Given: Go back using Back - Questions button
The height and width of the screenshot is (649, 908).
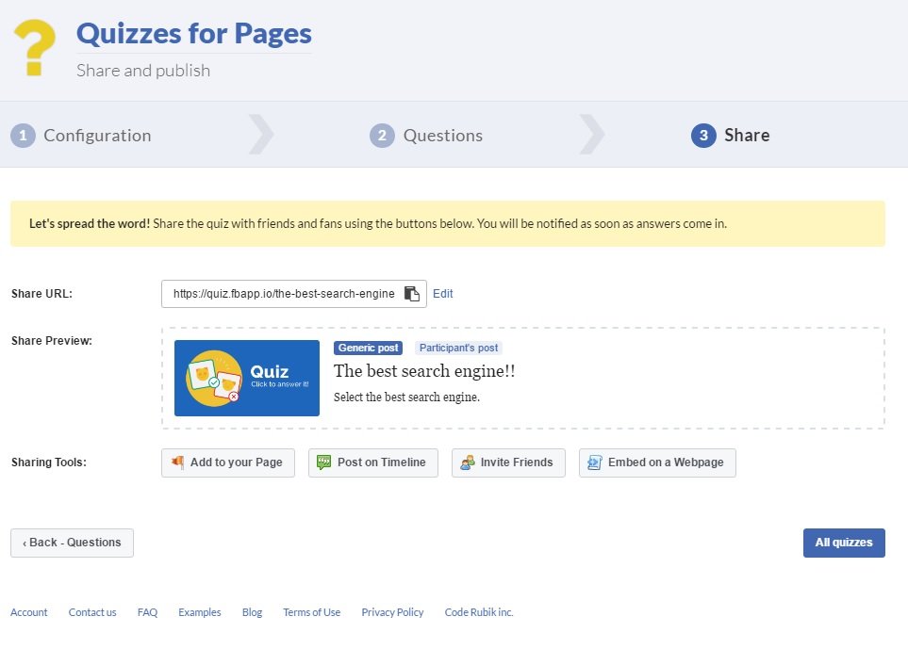Looking at the screenshot, I should pyautogui.click(x=72, y=543).
